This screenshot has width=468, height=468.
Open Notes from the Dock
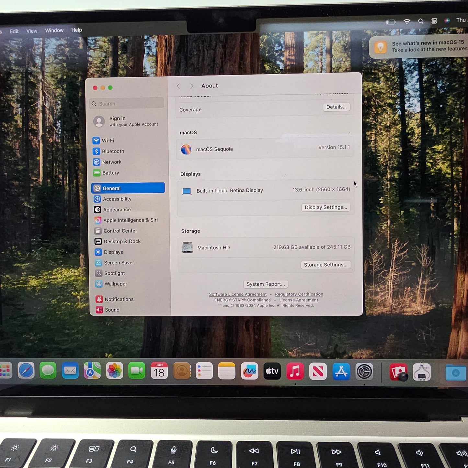click(x=227, y=371)
